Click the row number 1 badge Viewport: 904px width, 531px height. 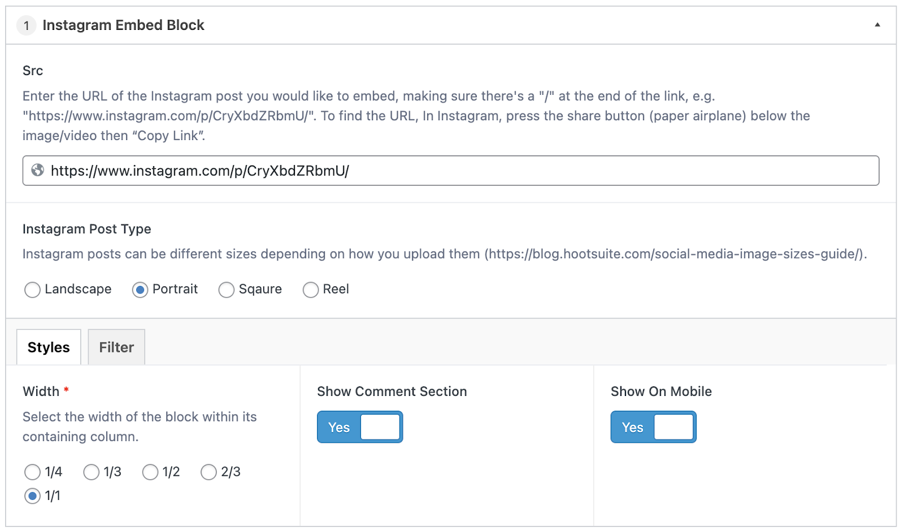point(26,25)
